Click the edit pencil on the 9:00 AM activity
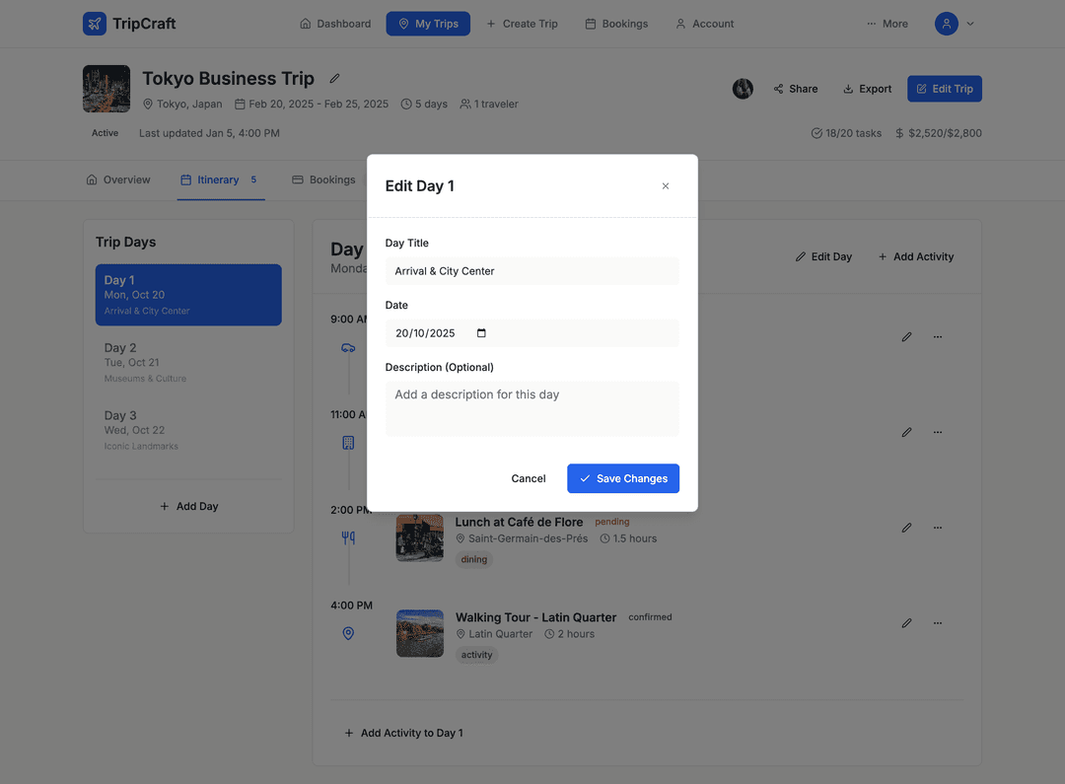Image resolution: width=1065 pixels, height=784 pixels. [x=906, y=336]
